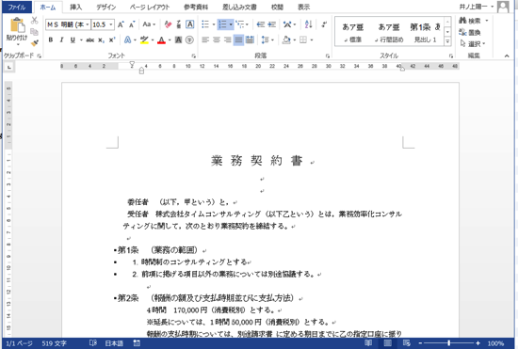Click the numbering list icon
The height and width of the screenshot is (349, 518).
click(x=222, y=24)
